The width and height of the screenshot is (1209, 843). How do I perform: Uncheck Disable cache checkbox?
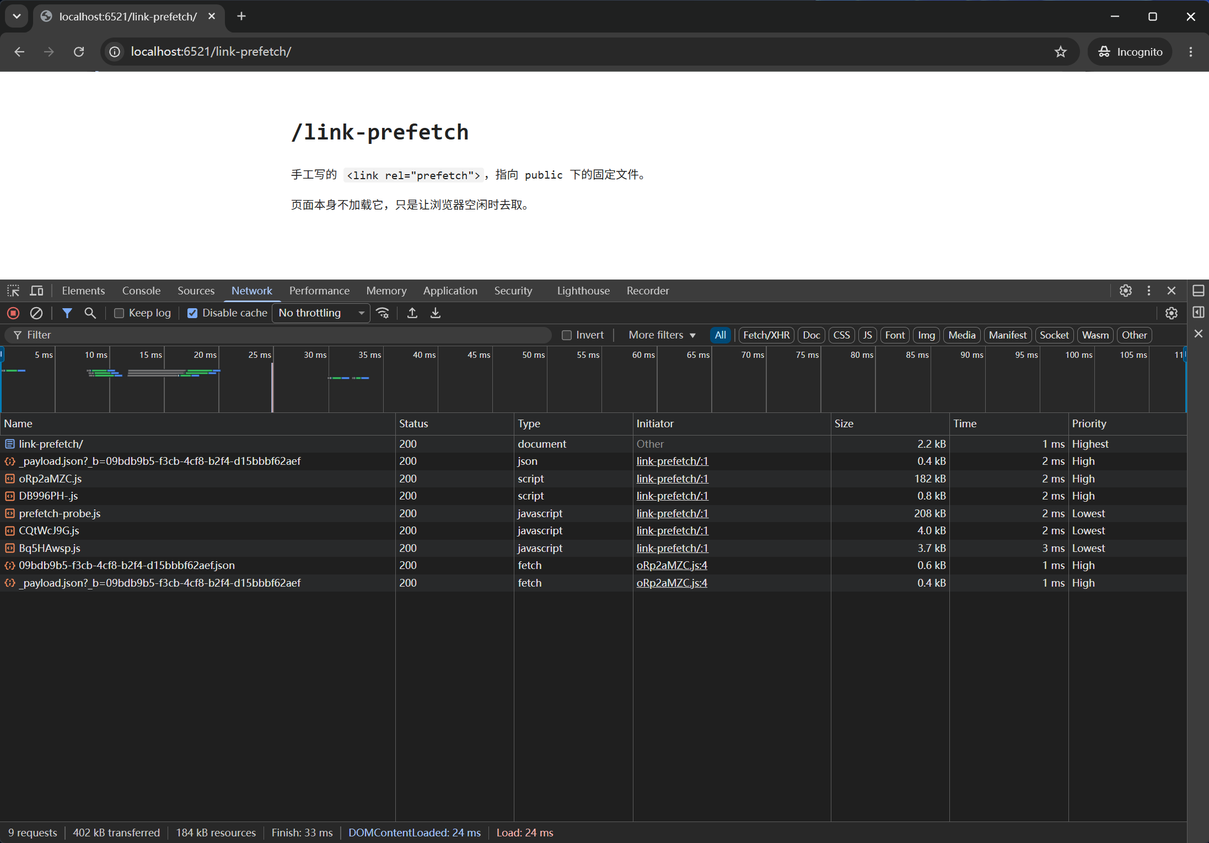(x=192, y=313)
